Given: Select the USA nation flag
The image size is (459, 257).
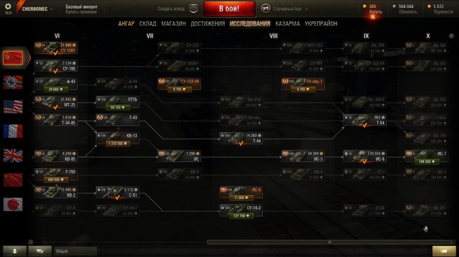Looking at the screenshot, I should pos(13,106).
